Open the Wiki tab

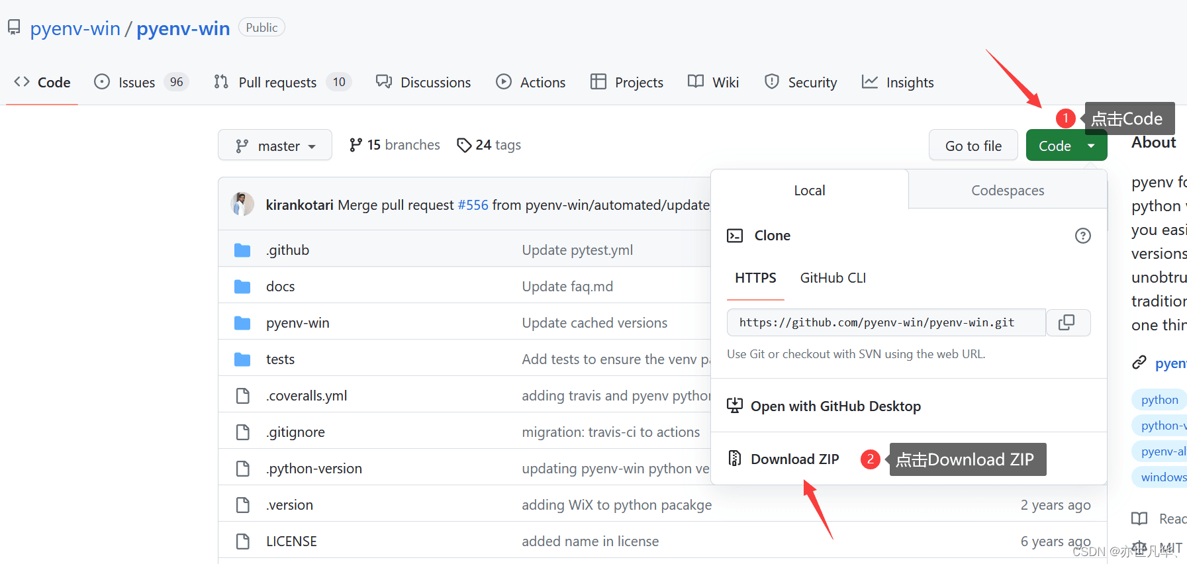714,82
